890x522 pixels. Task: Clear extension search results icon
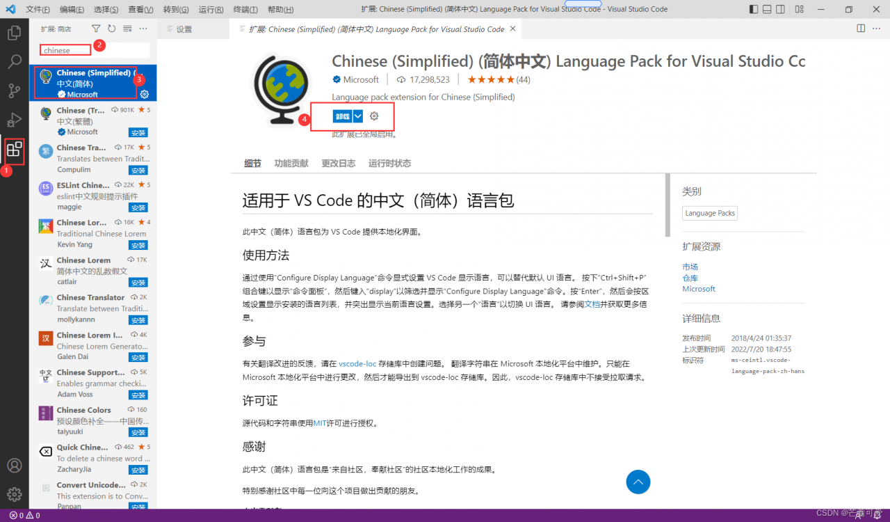click(127, 29)
